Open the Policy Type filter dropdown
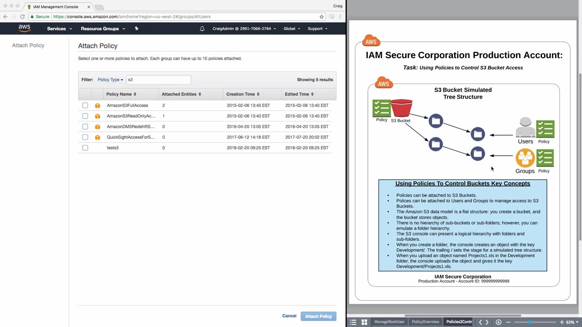Viewport: 582px width, 327px height. (110, 80)
